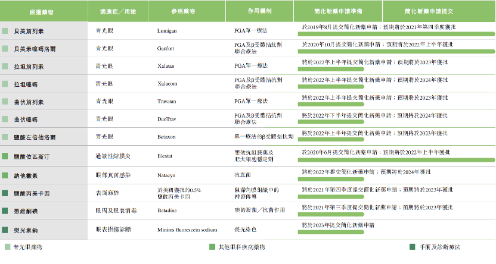Click the progress bar in 貝美前列素 row
496x264 pixels.
pyautogui.click(x=396, y=34)
